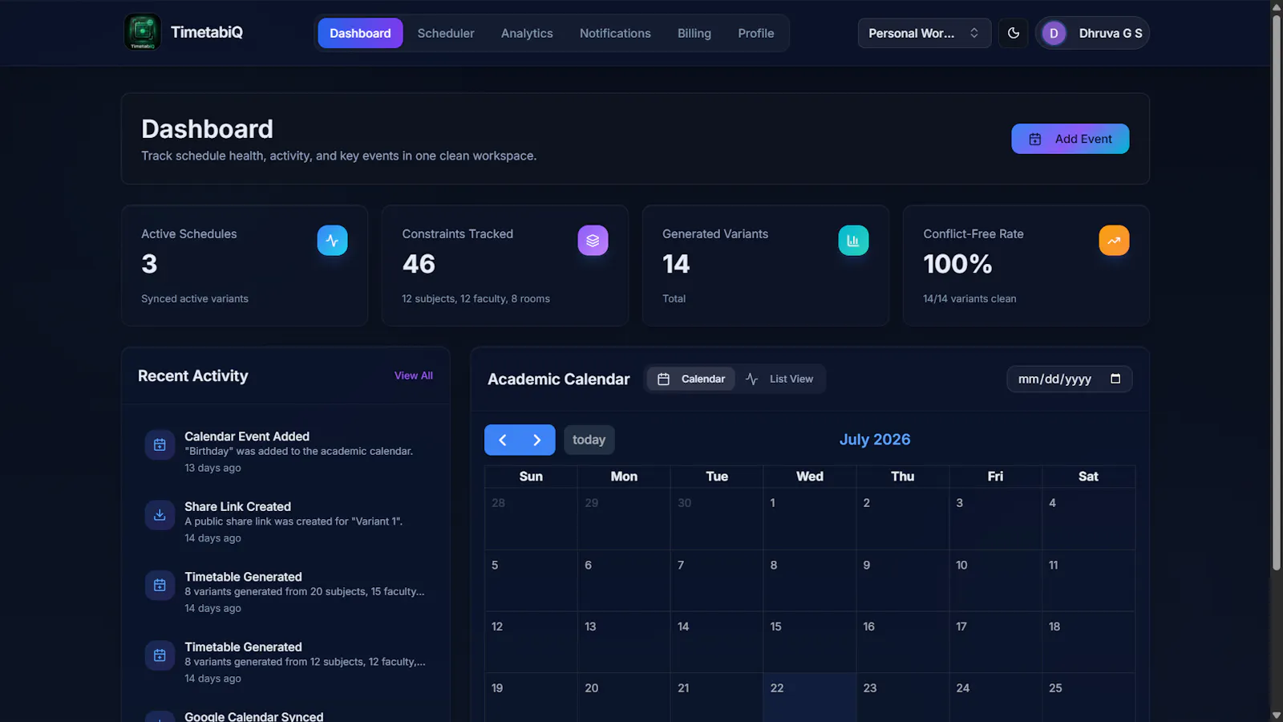Click "Wed" column header
Image resolution: width=1283 pixels, height=722 pixels.
coord(810,477)
